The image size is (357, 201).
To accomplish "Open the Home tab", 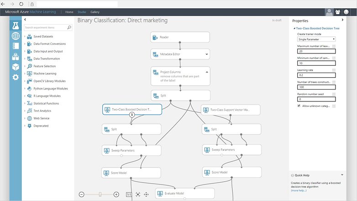I will click(x=69, y=12).
